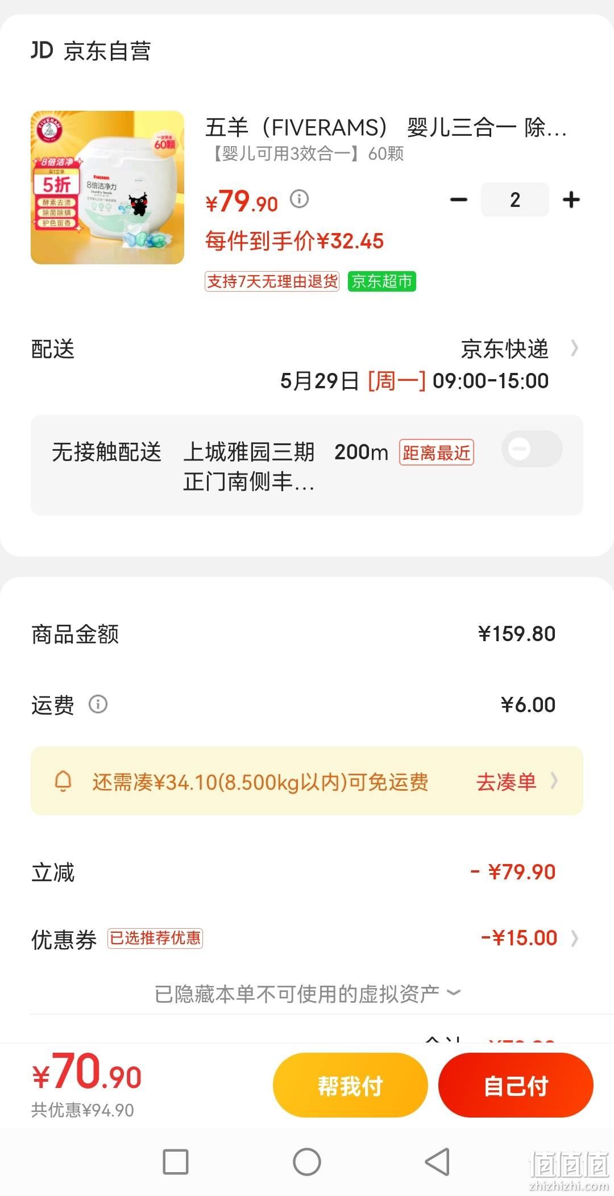Viewport: 614px width, 1196px height.
Task: Open the FIVERAMS laundry beads product thumbnail
Action: click(107, 188)
